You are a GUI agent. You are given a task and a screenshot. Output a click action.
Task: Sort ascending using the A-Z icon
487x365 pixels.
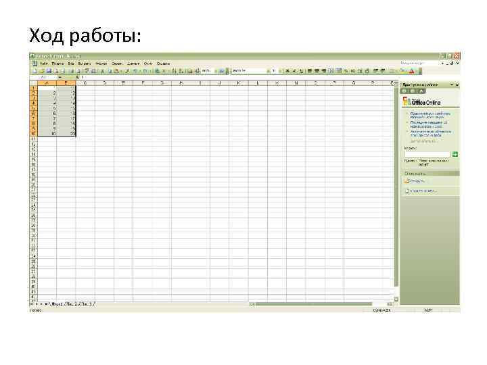(x=174, y=71)
